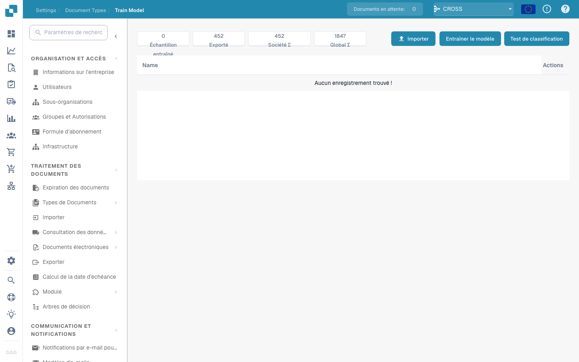Screen dimensions: 579x362
Task: Open the document search icon in rail
Action: (11, 68)
